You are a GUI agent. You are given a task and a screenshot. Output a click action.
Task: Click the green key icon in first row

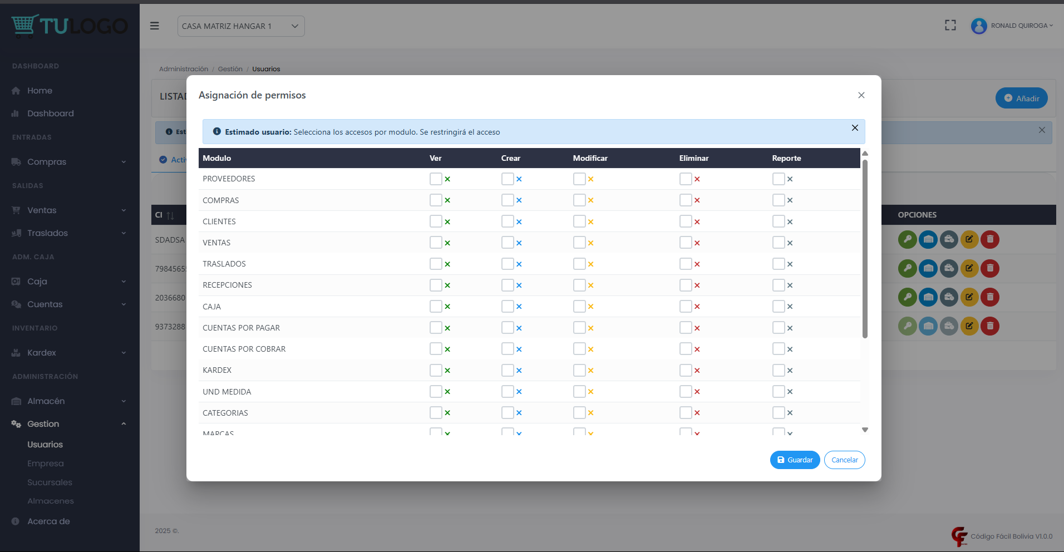click(x=907, y=240)
